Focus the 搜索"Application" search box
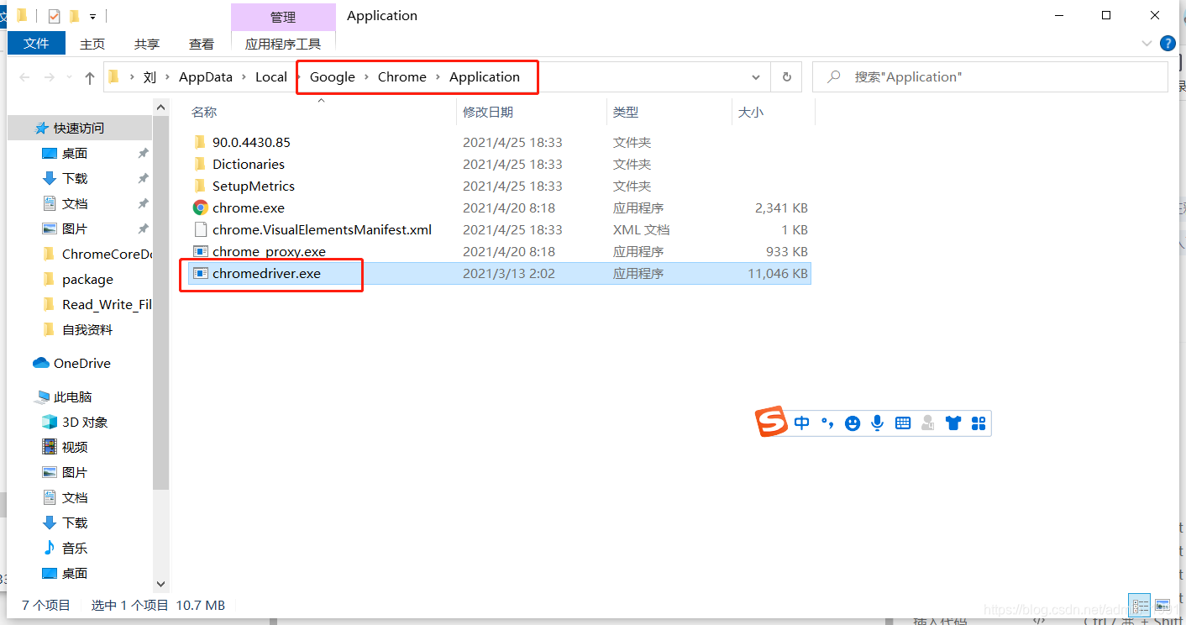This screenshot has width=1186, height=625. (x=990, y=77)
